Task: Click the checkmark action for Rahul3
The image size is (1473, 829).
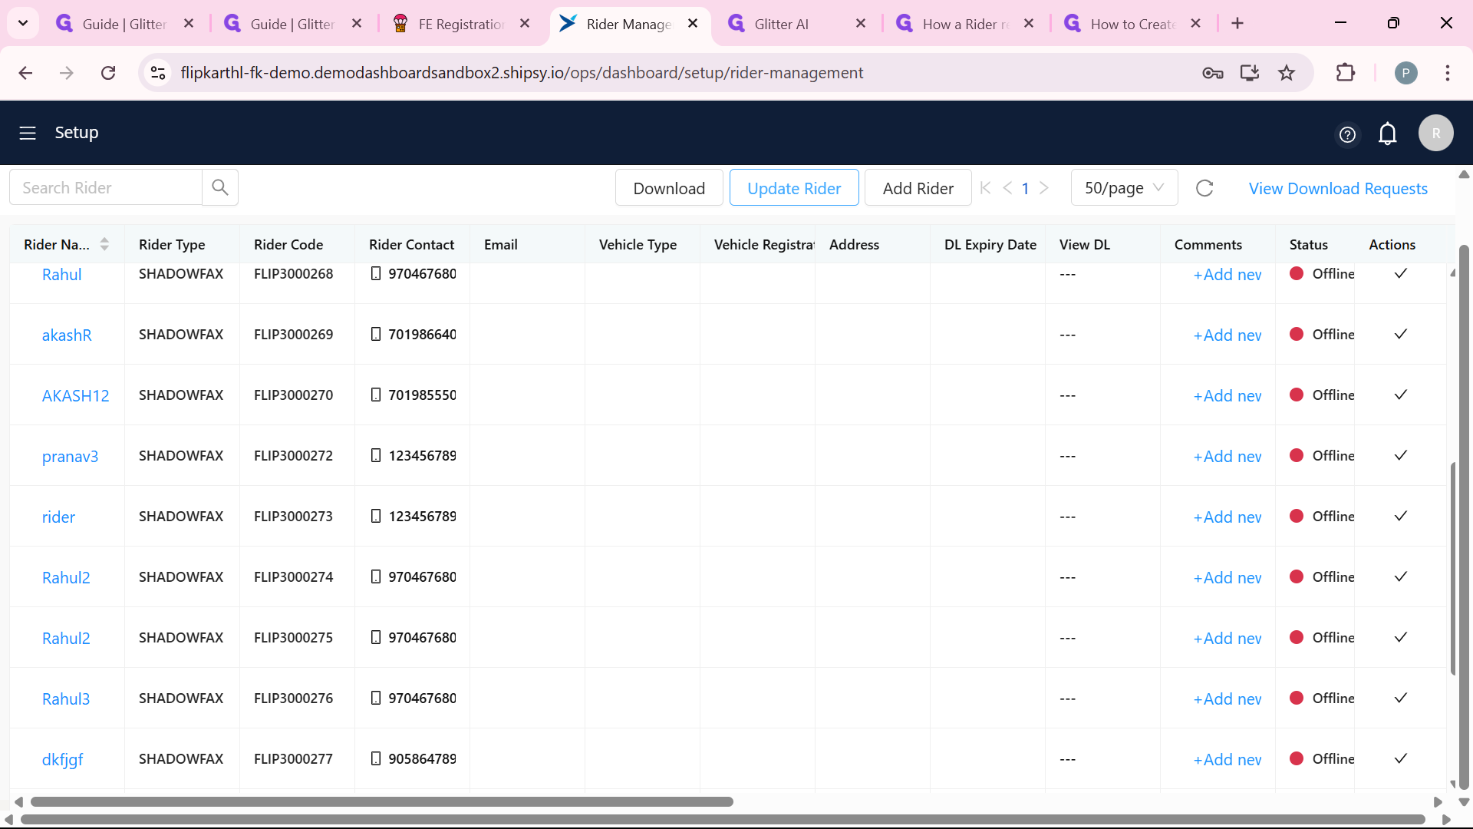Action: point(1401,698)
